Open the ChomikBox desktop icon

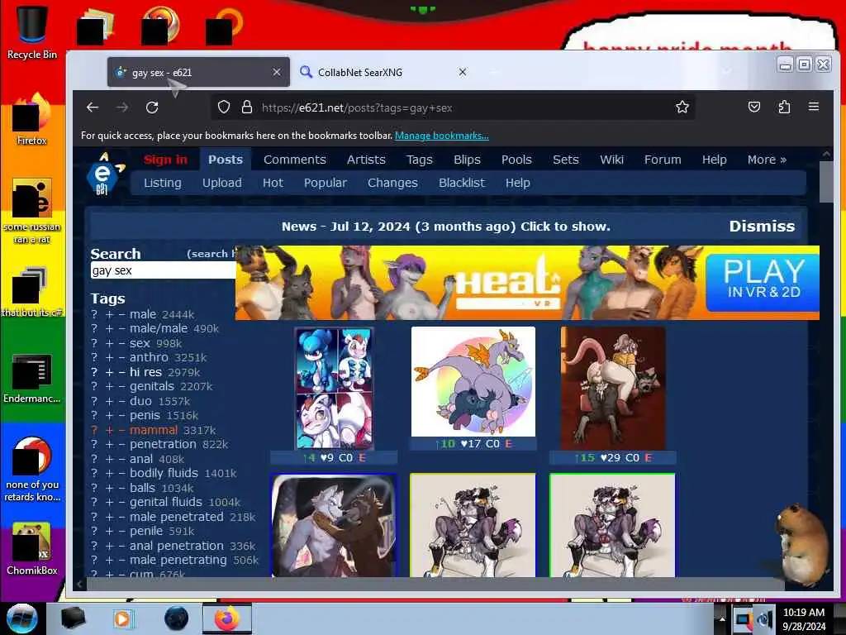[32, 549]
